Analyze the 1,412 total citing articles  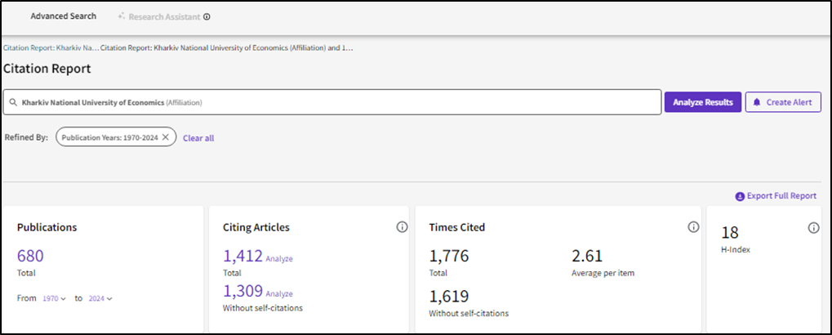(279, 259)
